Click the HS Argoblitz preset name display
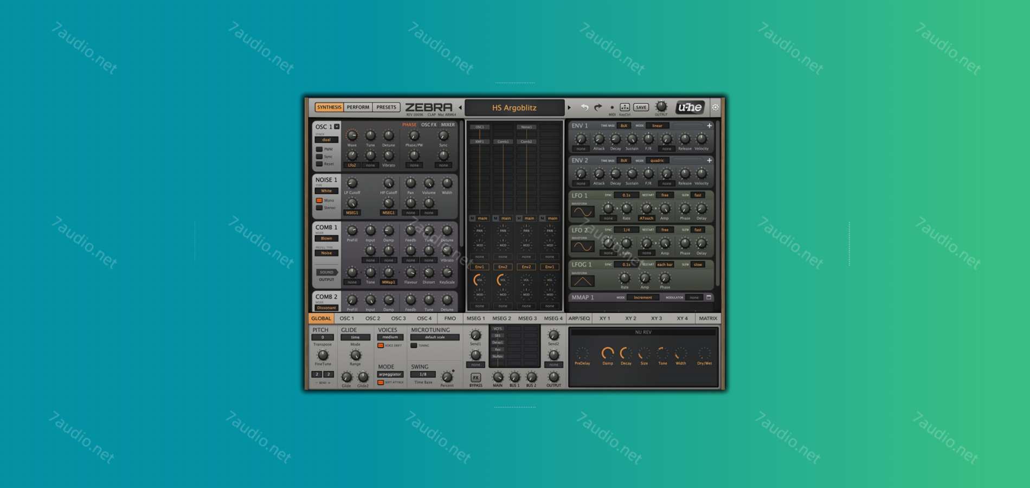The width and height of the screenshot is (1030, 488). (x=514, y=107)
